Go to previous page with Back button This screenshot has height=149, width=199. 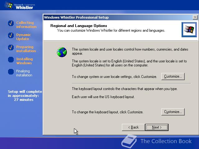pyautogui.click(x=133, y=127)
